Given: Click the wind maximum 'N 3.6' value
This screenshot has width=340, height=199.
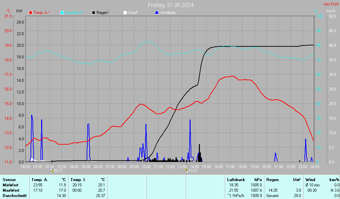Looking at the screenshot, I should click(x=335, y=190).
